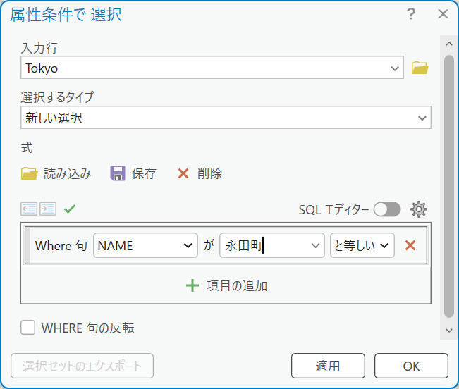Viewport: 459px width, 389px height.
Task: Expand the NAME field dropdown
Action: [x=188, y=245]
